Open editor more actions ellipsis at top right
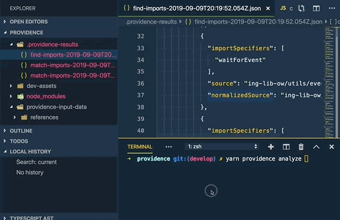The width and height of the screenshot is (340, 220). coord(331,9)
